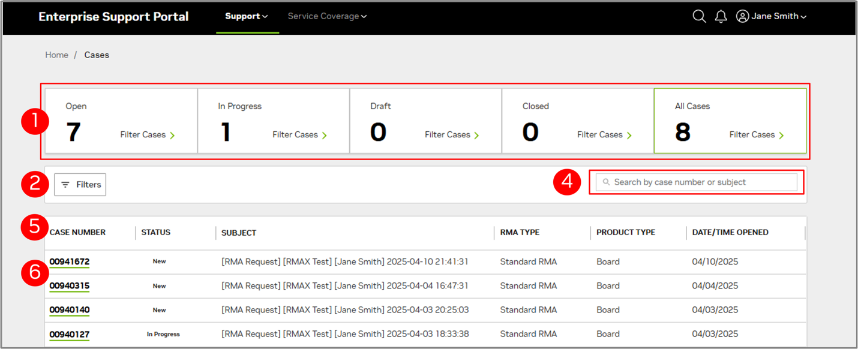The width and height of the screenshot is (858, 349).
Task: Open case 00940127
Action: coord(70,335)
